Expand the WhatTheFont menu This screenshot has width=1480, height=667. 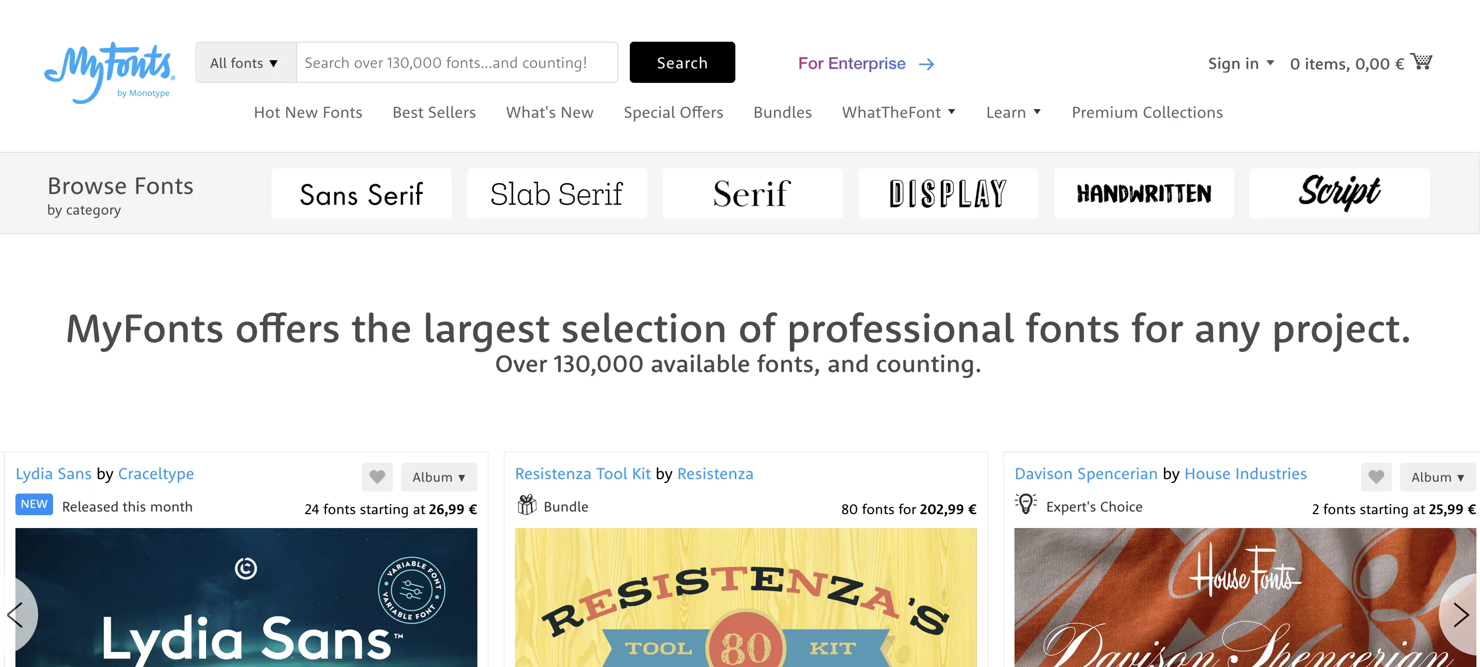(898, 113)
